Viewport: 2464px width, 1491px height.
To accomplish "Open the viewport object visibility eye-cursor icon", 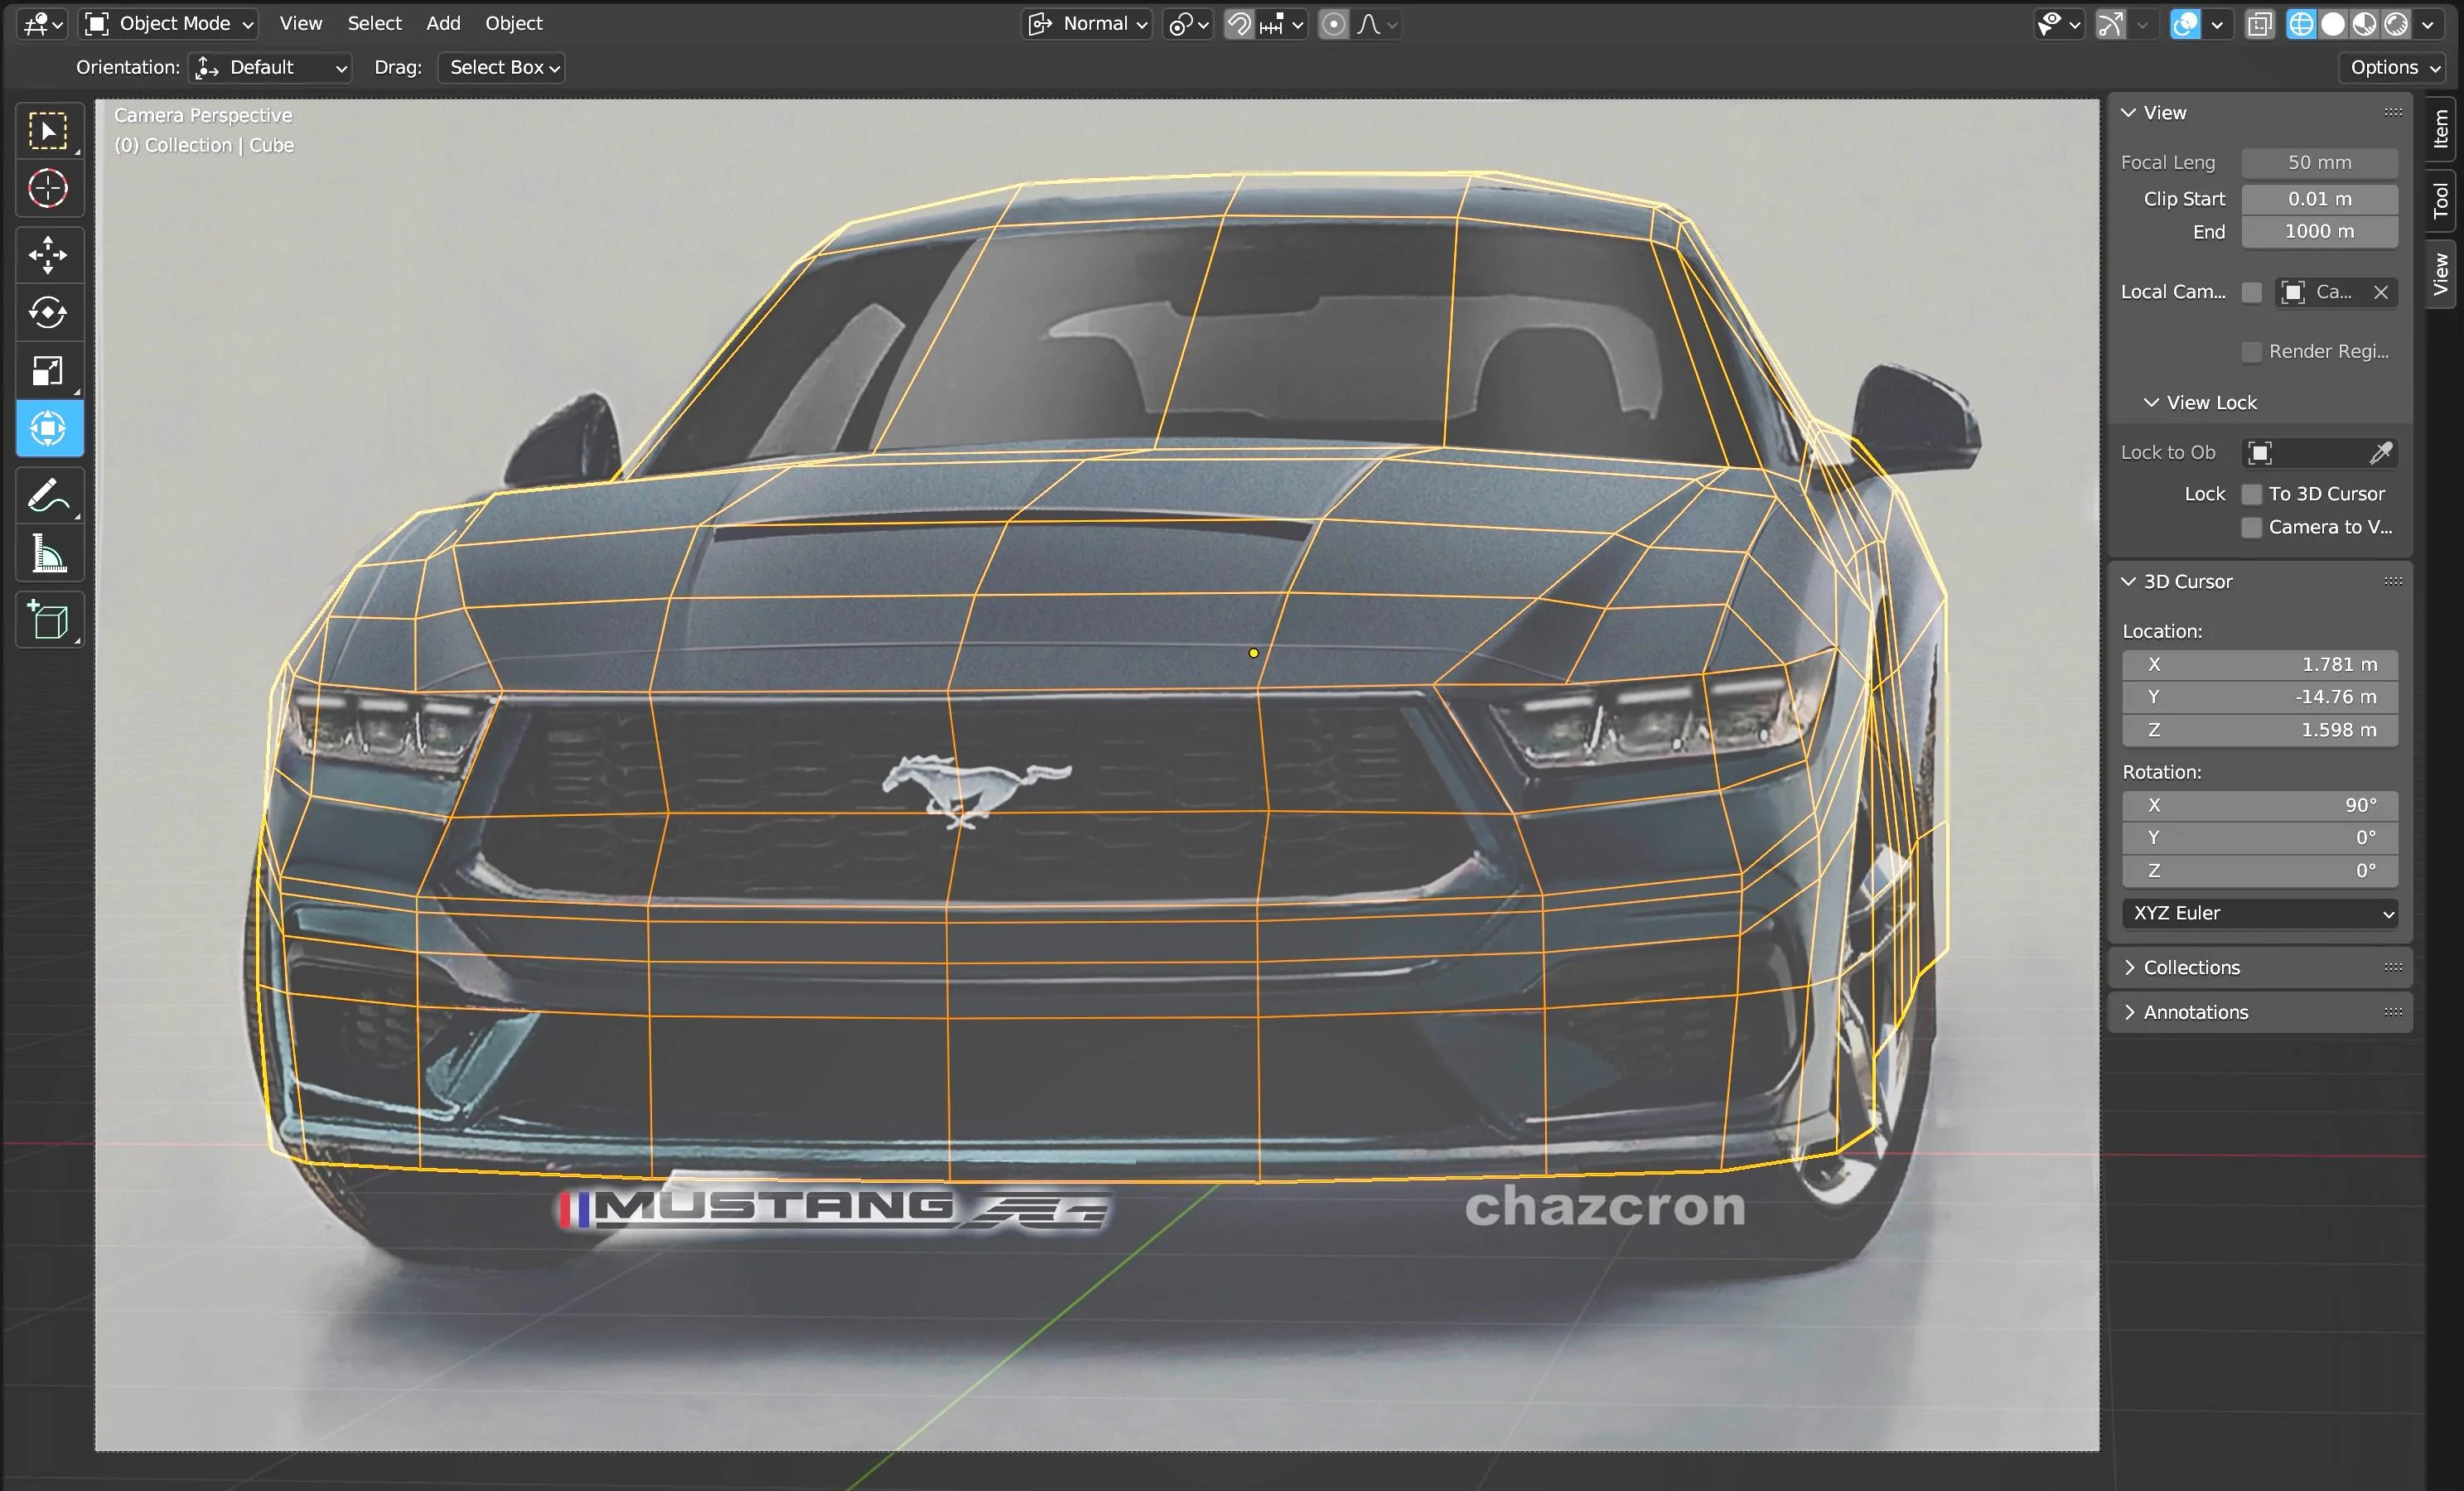I will 2057,24.
